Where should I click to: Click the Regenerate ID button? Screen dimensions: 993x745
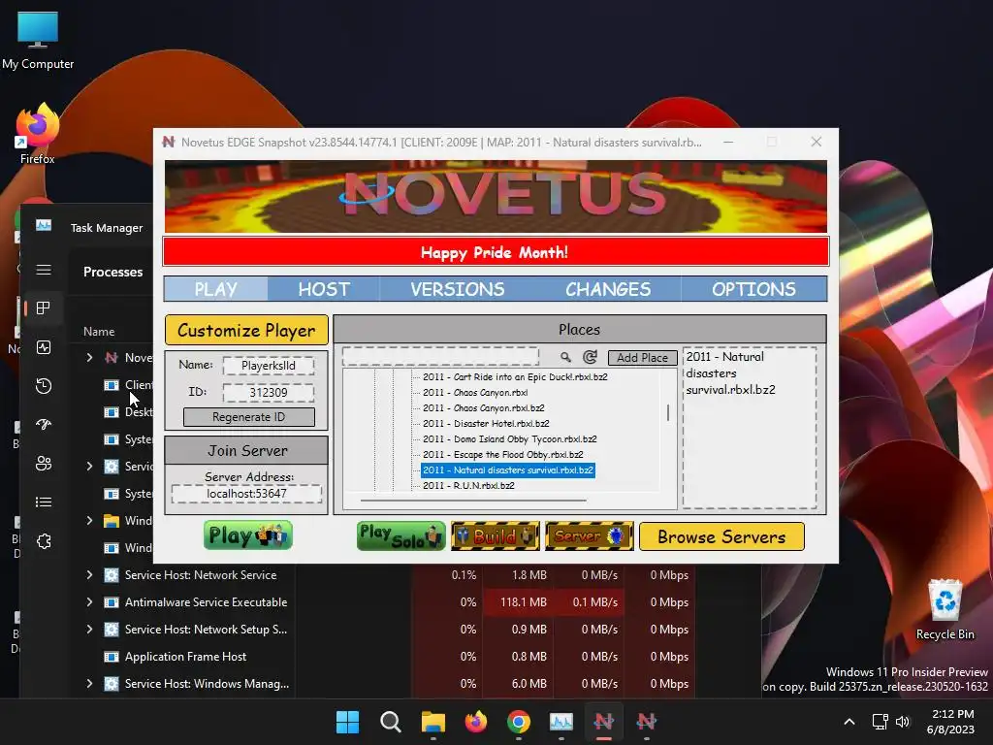[249, 417]
